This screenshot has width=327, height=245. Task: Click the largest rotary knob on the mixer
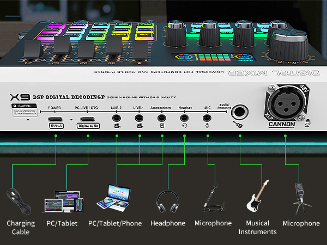tap(289, 45)
